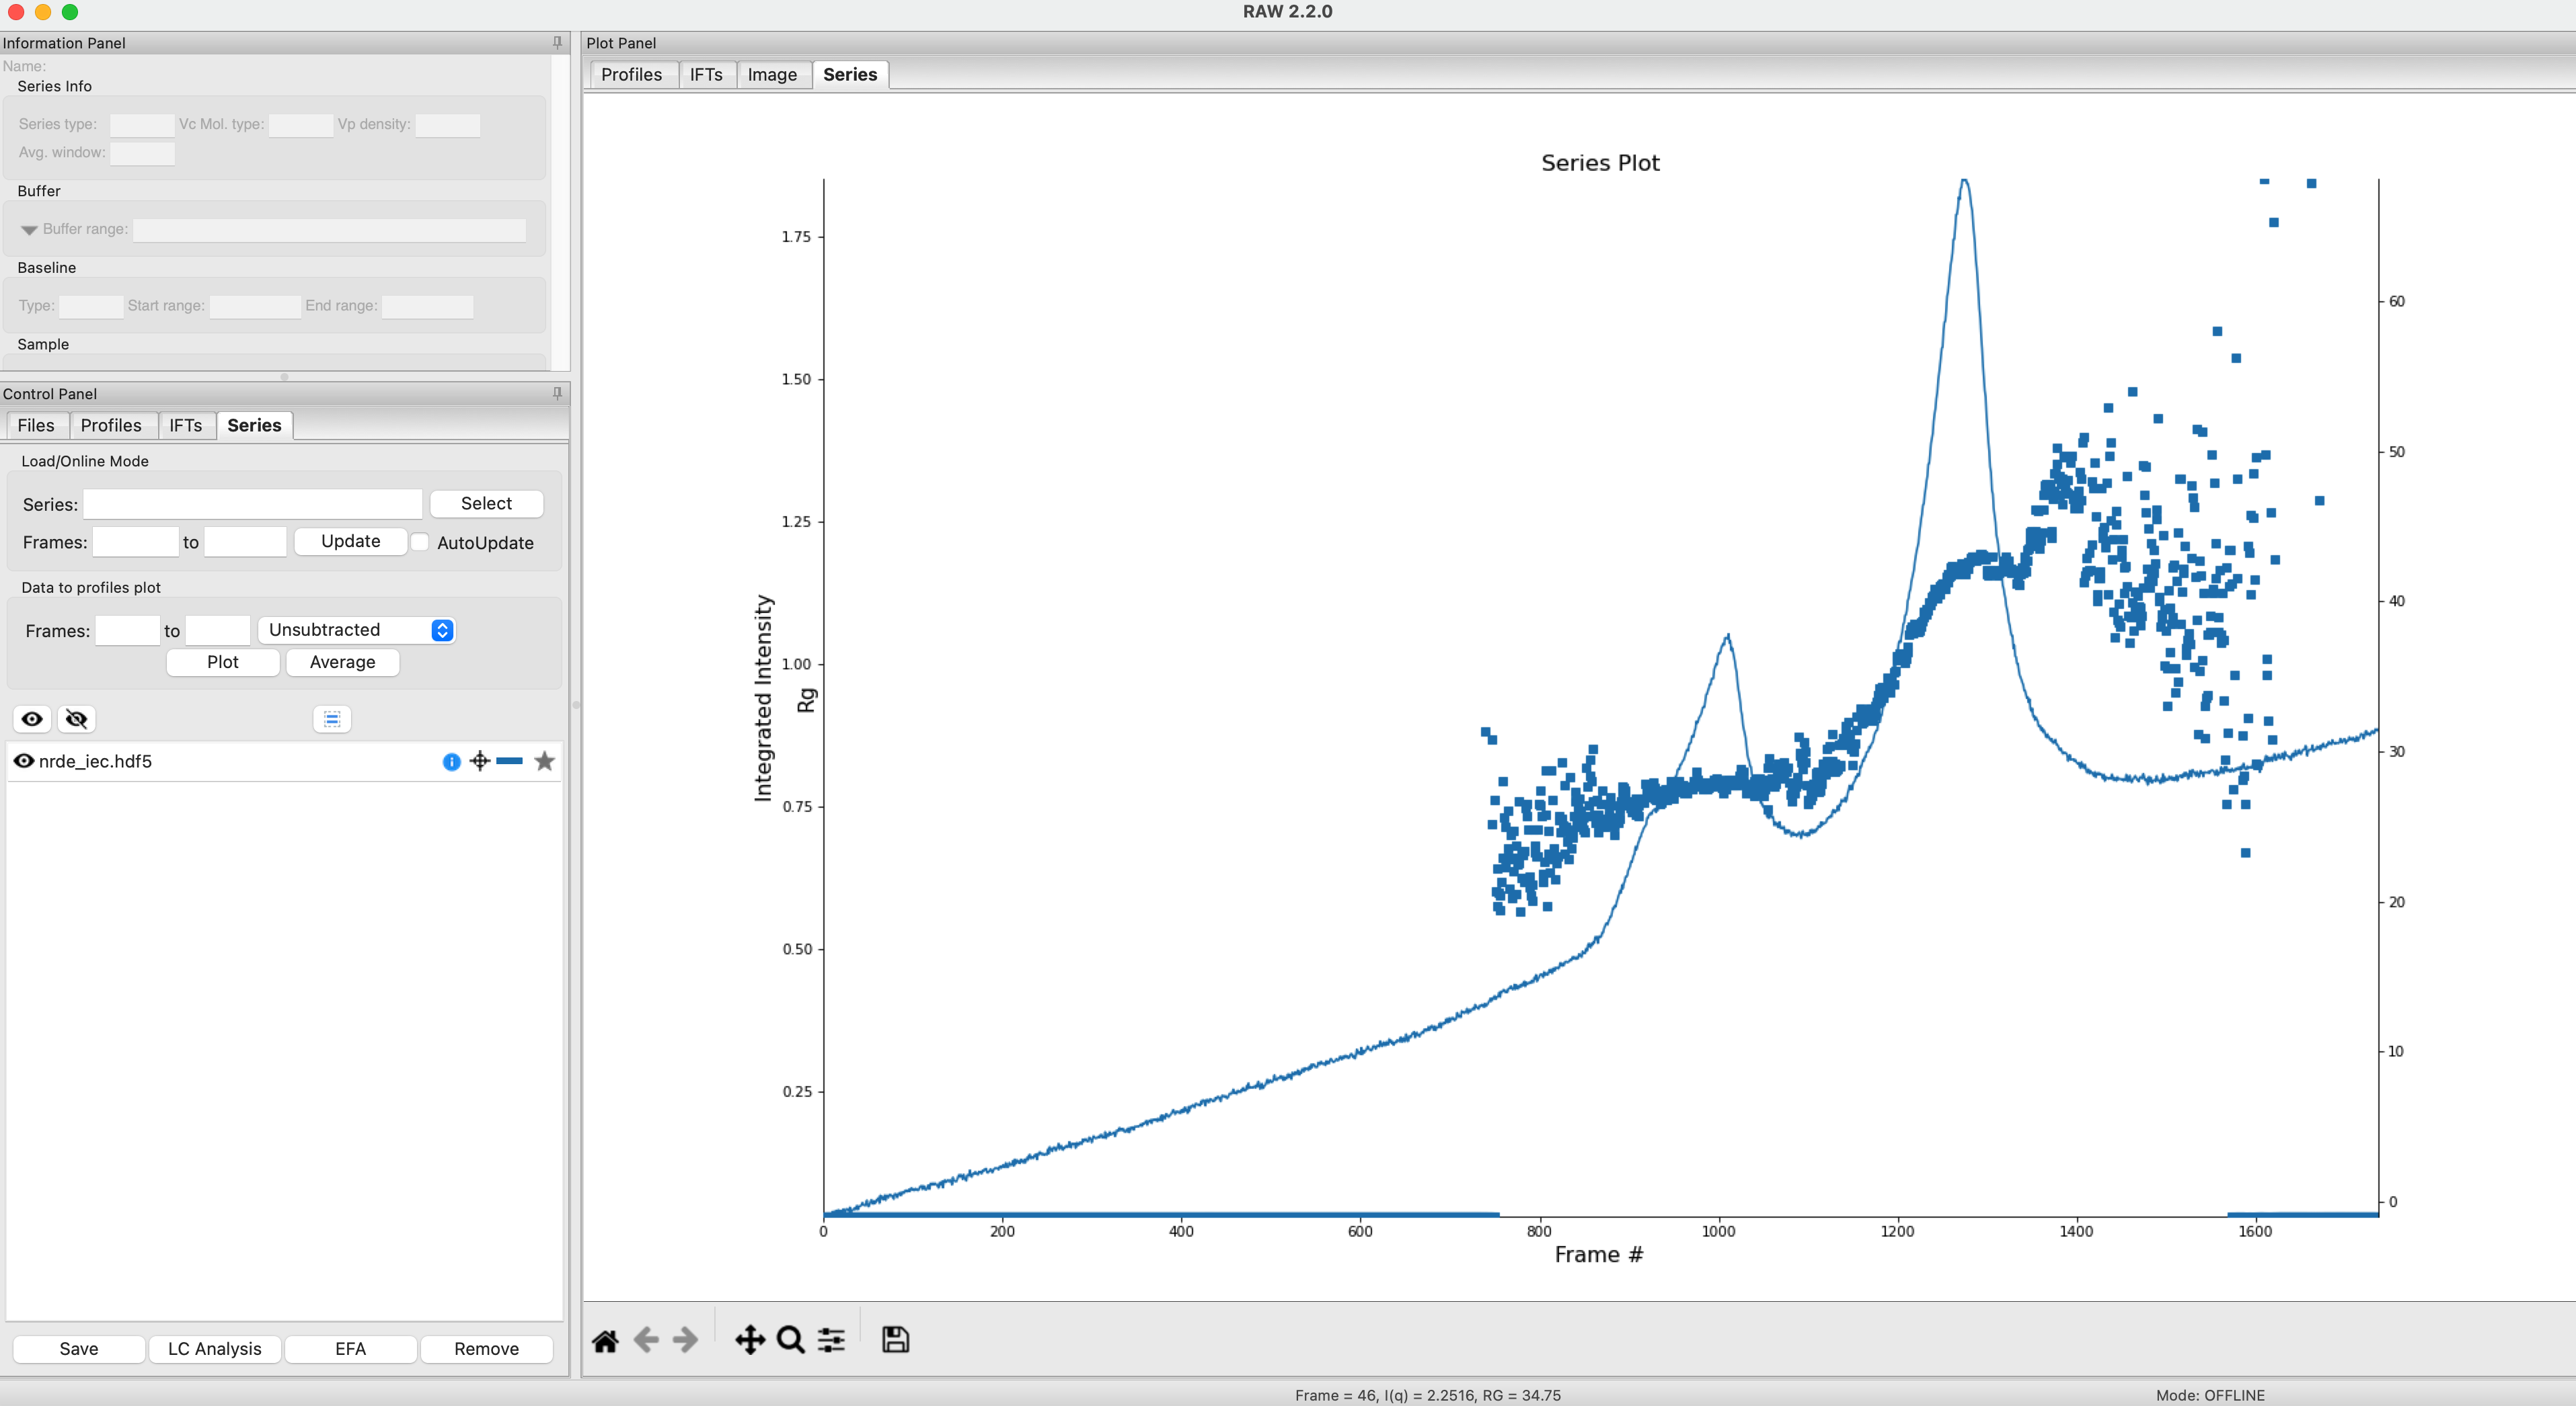The image size is (2576, 1406).
Task: Click Information Panel pin icon
Action: pyautogui.click(x=557, y=43)
